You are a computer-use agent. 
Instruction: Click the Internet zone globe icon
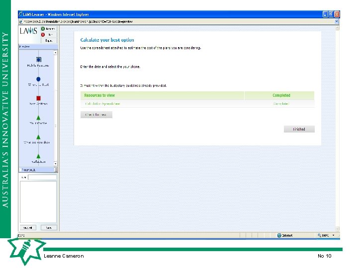click(x=279, y=235)
